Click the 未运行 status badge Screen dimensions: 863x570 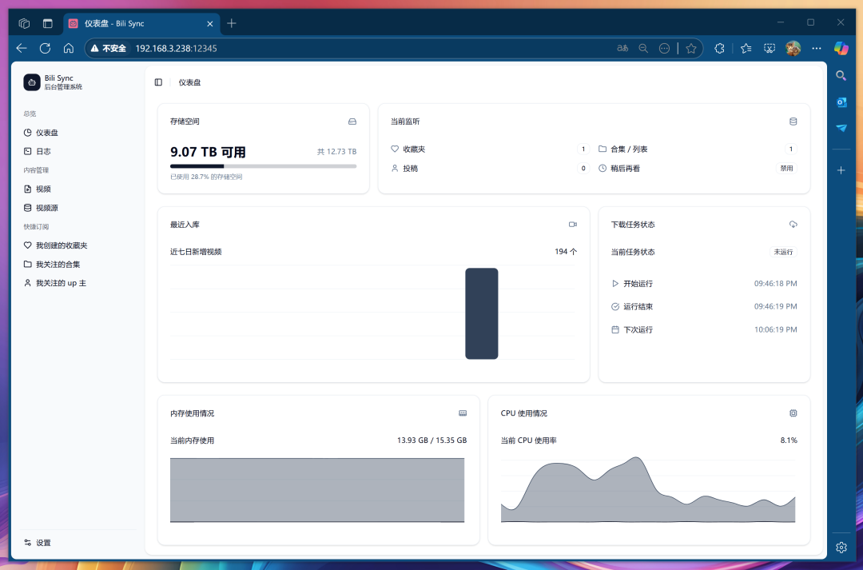[x=783, y=252]
